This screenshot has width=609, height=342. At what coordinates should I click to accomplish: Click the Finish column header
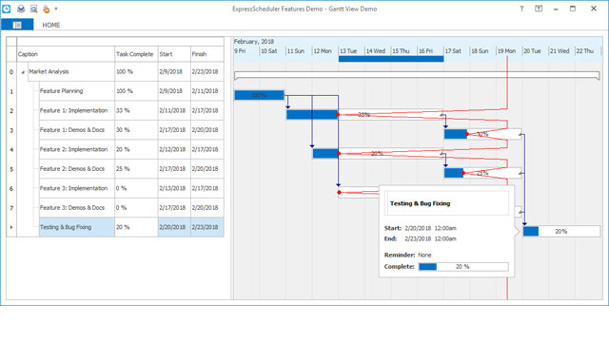coord(207,54)
